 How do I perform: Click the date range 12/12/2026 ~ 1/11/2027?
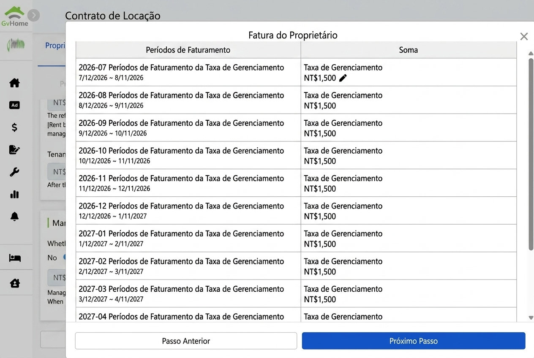113,216
